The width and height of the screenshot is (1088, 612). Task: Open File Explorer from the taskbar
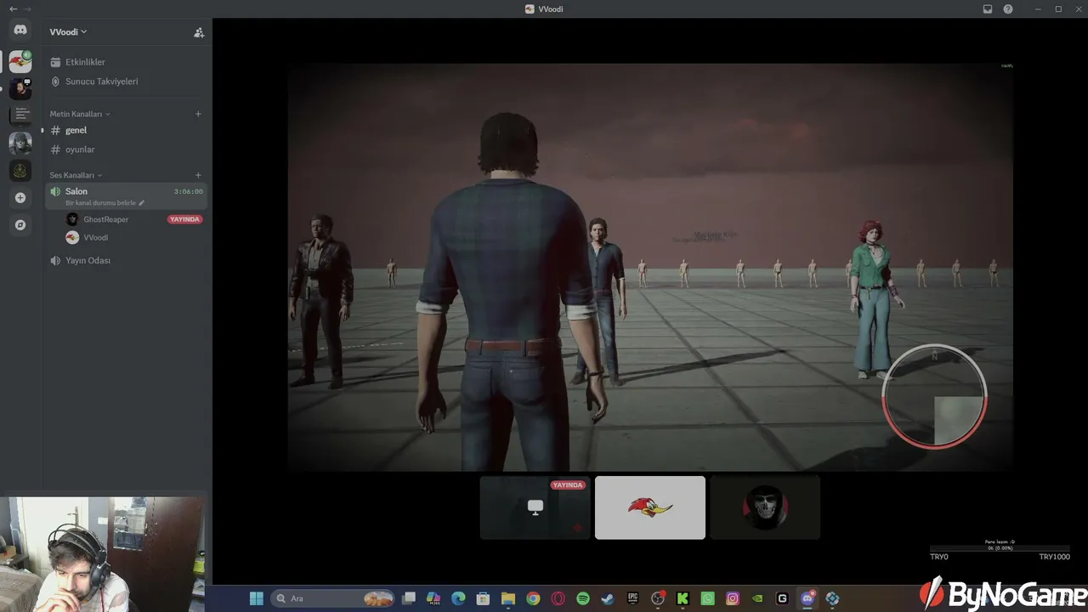(508, 598)
